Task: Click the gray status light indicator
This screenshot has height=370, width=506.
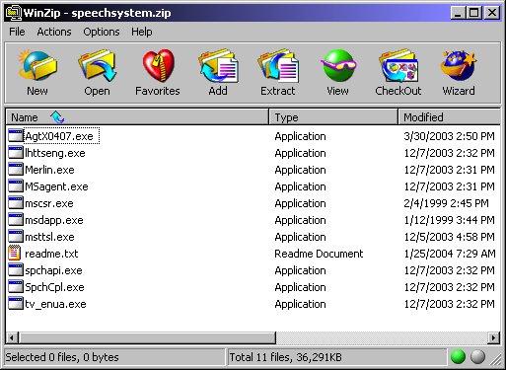Action: pyautogui.click(x=477, y=357)
